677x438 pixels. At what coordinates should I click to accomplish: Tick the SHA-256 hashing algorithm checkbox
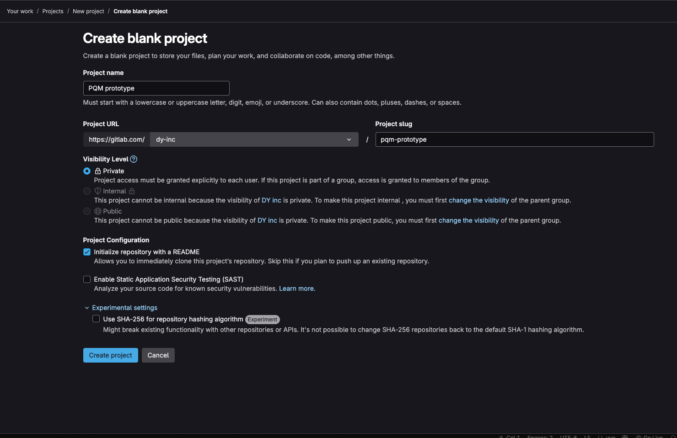(x=96, y=319)
